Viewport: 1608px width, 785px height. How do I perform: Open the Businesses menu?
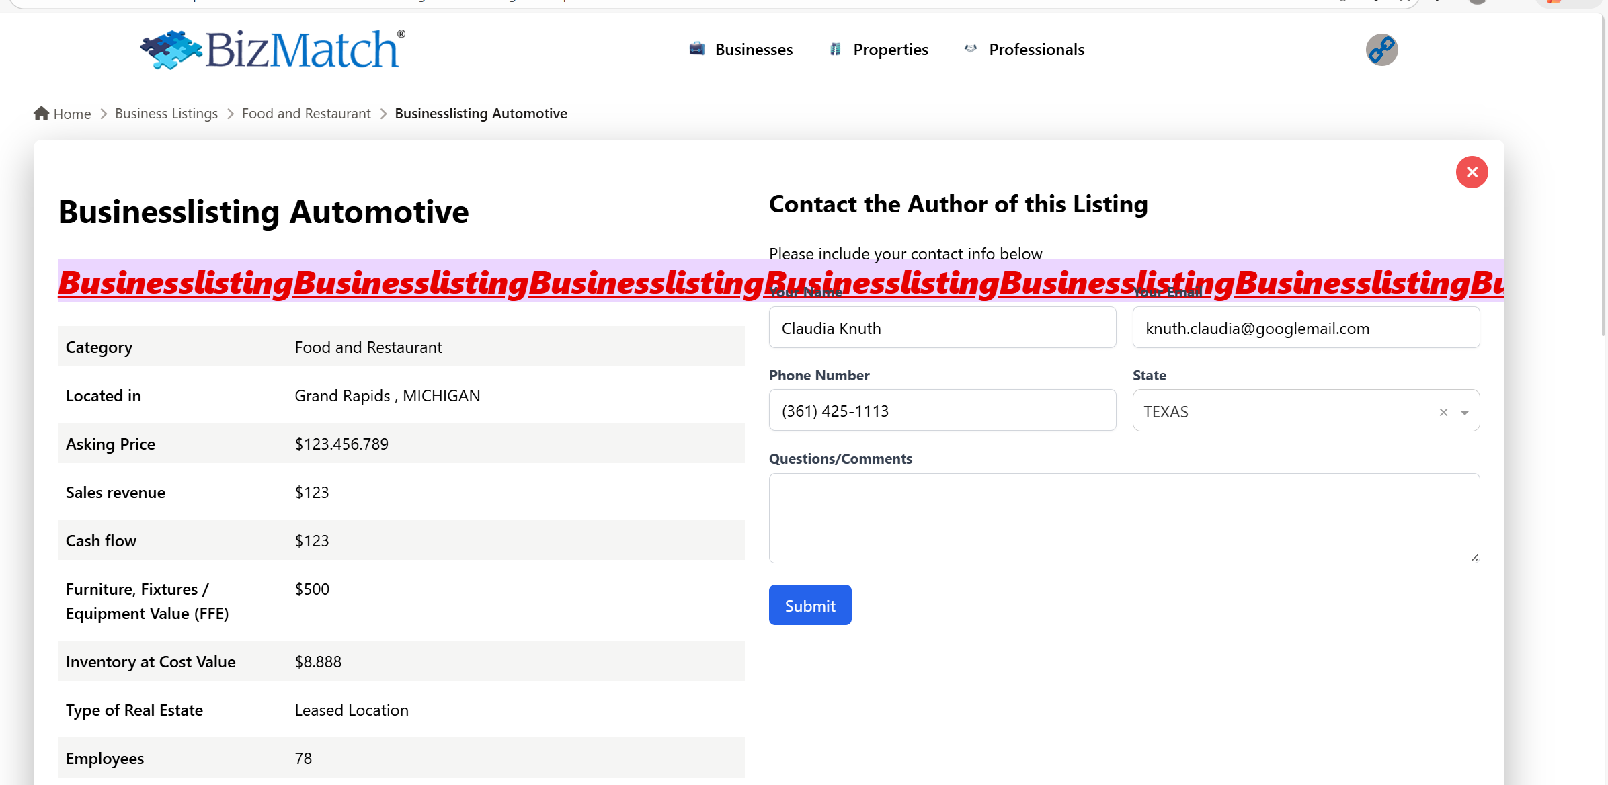[x=754, y=50]
